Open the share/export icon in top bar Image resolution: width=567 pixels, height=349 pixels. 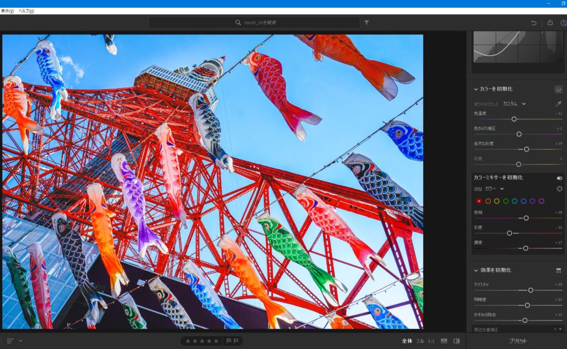[550, 22]
